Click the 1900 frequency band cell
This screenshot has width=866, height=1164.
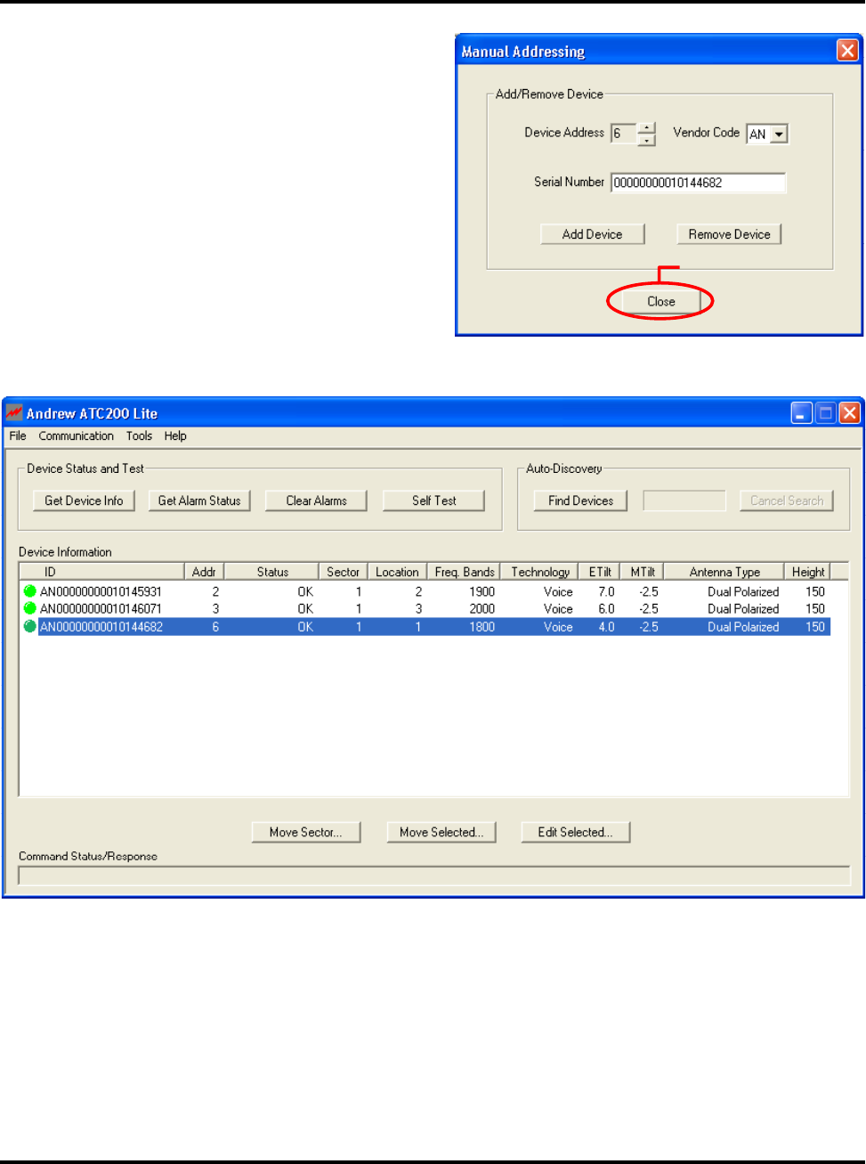click(x=482, y=591)
